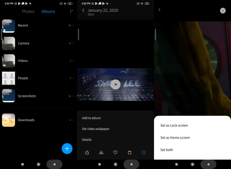Open the Recent album thumbnail
231x169 pixels.
coord(9,26)
